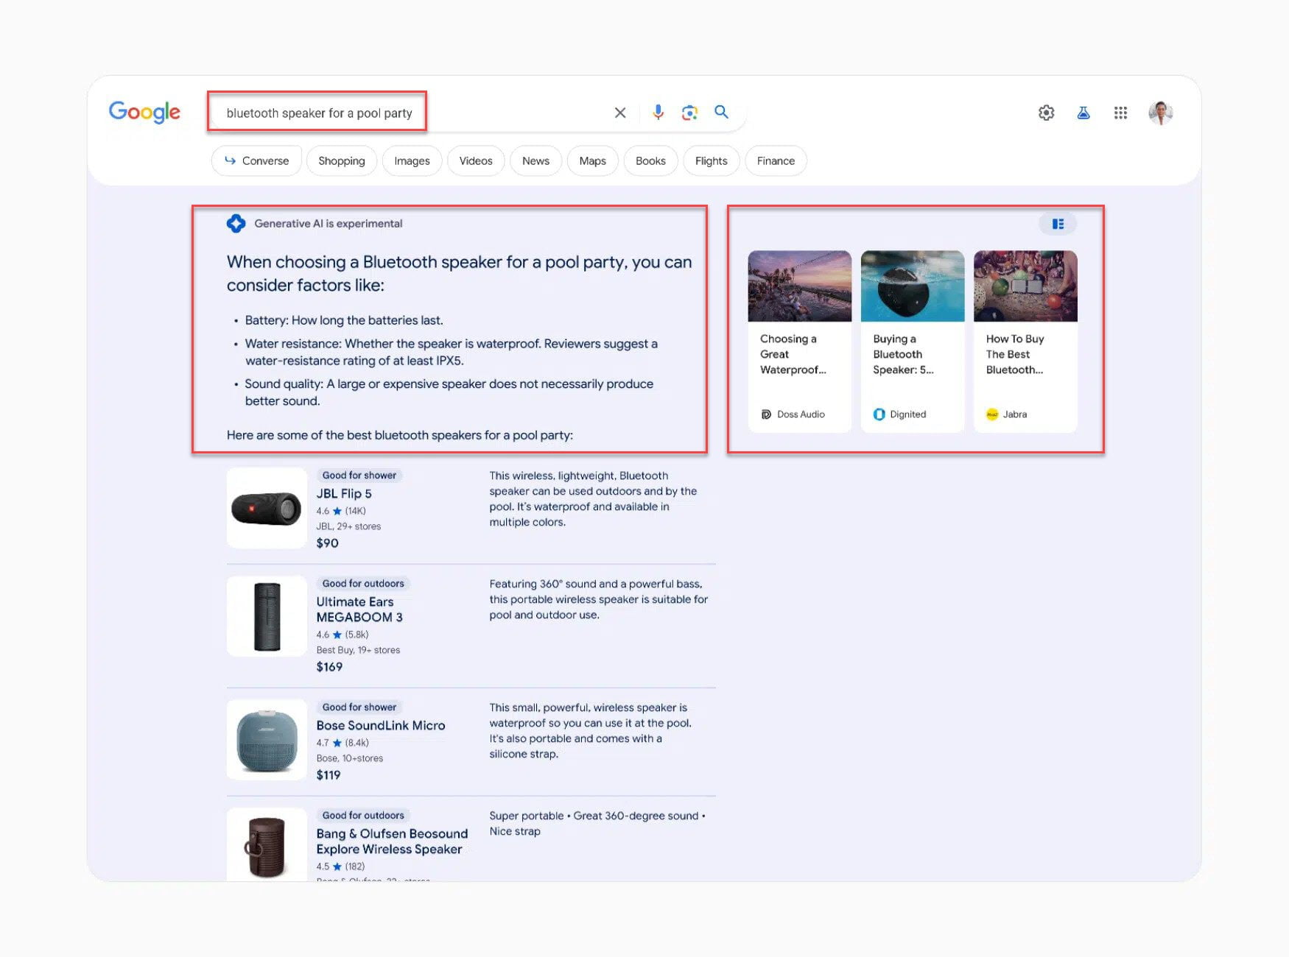Clear the search query with the X
The width and height of the screenshot is (1289, 957).
pyautogui.click(x=619, y=112)
